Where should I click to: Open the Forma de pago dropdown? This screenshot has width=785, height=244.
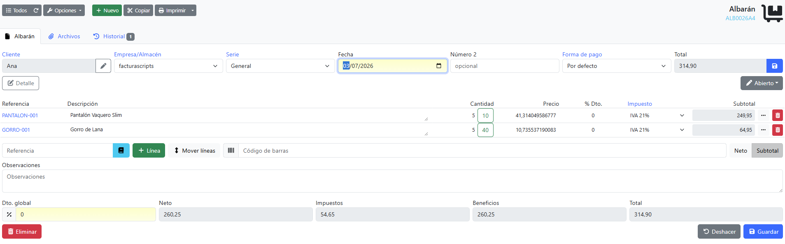(617, 66)
